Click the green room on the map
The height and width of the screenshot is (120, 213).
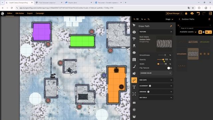coord(82,41)
